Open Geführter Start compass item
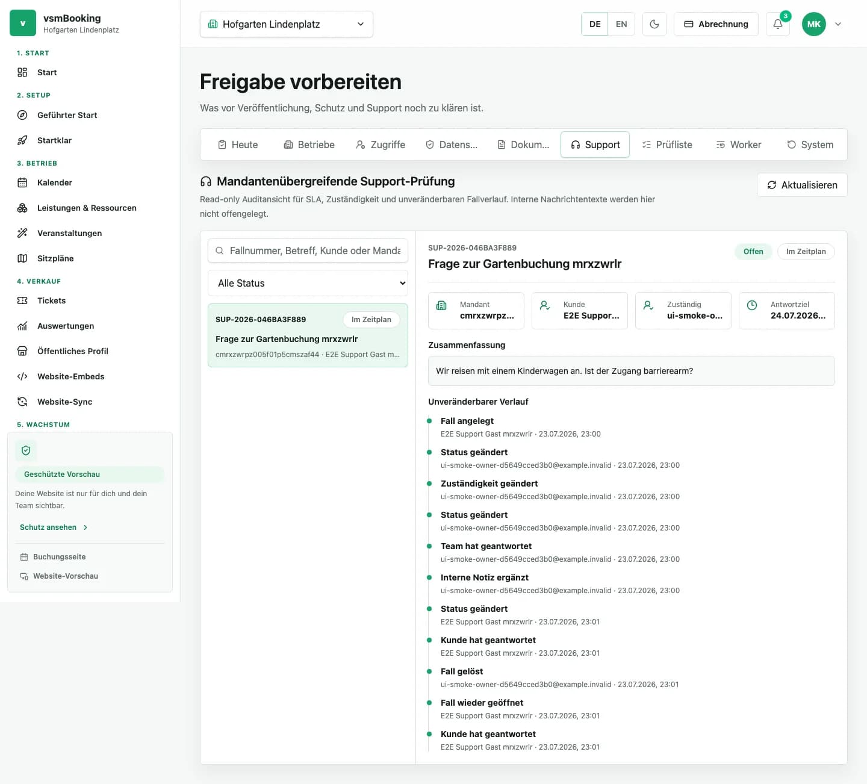867x784 pixels. point(90,115)
